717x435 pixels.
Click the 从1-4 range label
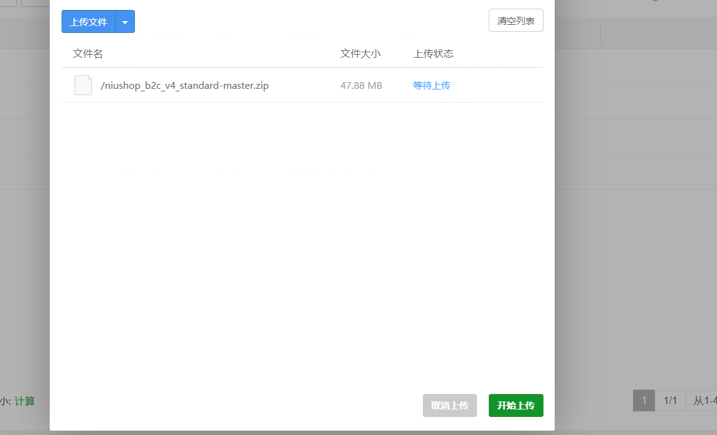(706, 400)
